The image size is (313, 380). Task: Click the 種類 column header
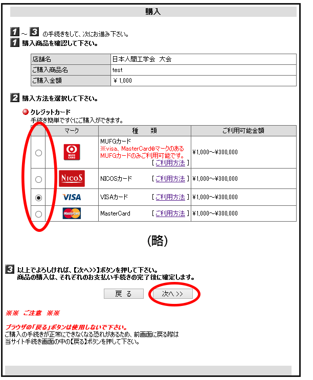[x=145, y=131]
